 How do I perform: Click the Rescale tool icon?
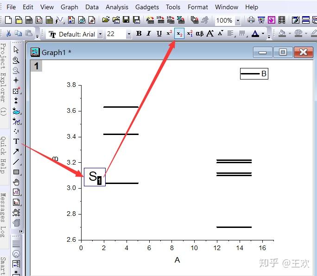(x=16, y=213)
